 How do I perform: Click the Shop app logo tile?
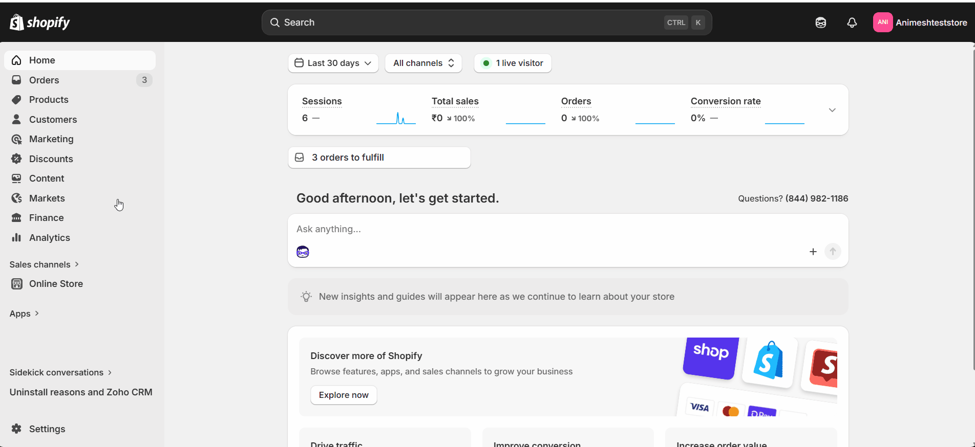click(x=711, y=357)
